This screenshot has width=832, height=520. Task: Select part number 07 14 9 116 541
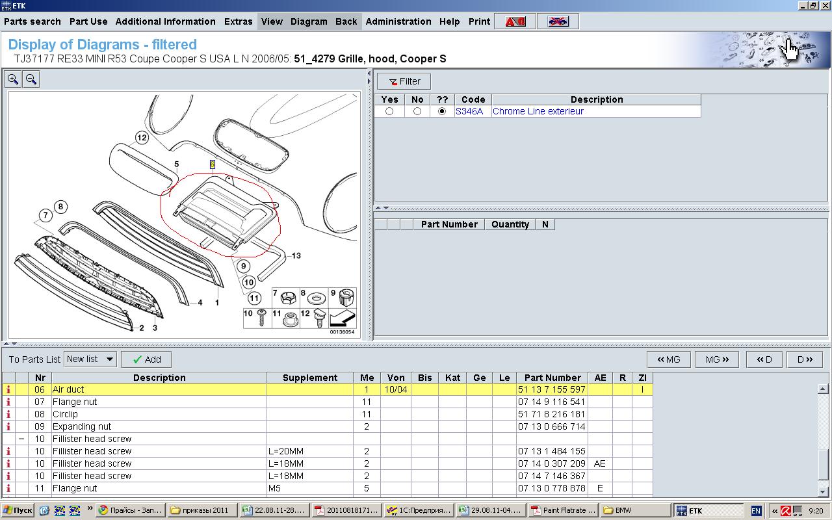click(x=552, y=402)
